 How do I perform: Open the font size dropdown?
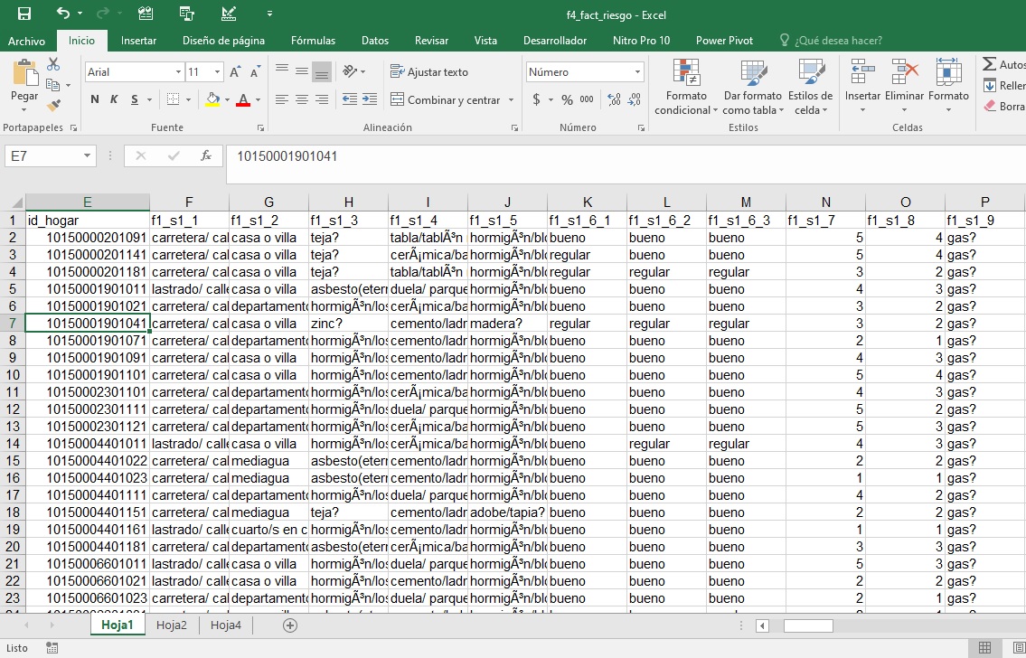click(x=217, y=72)
